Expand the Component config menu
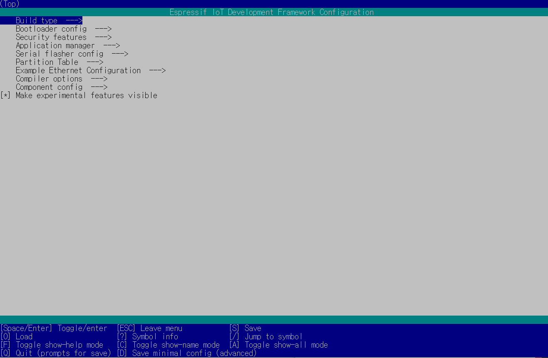The height and width of the screenshot is (358, 548). (x=62, y=87)
